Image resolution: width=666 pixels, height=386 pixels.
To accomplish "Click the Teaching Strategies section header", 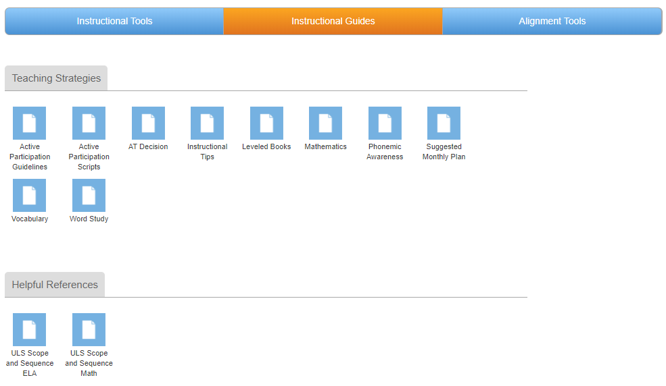I will click(56, 78).
